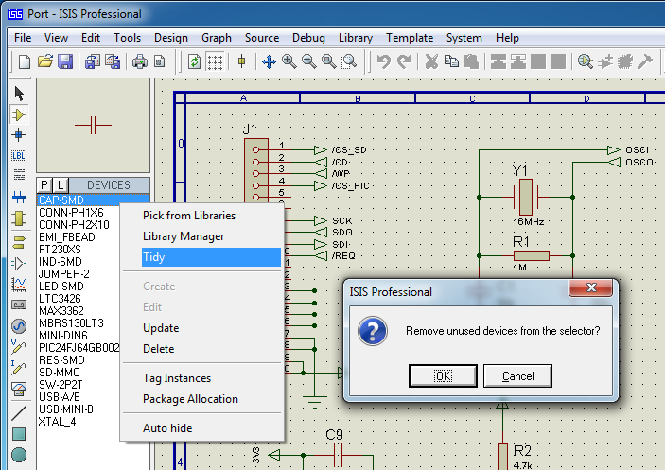Select the Component mode icon

coord(19,114)
